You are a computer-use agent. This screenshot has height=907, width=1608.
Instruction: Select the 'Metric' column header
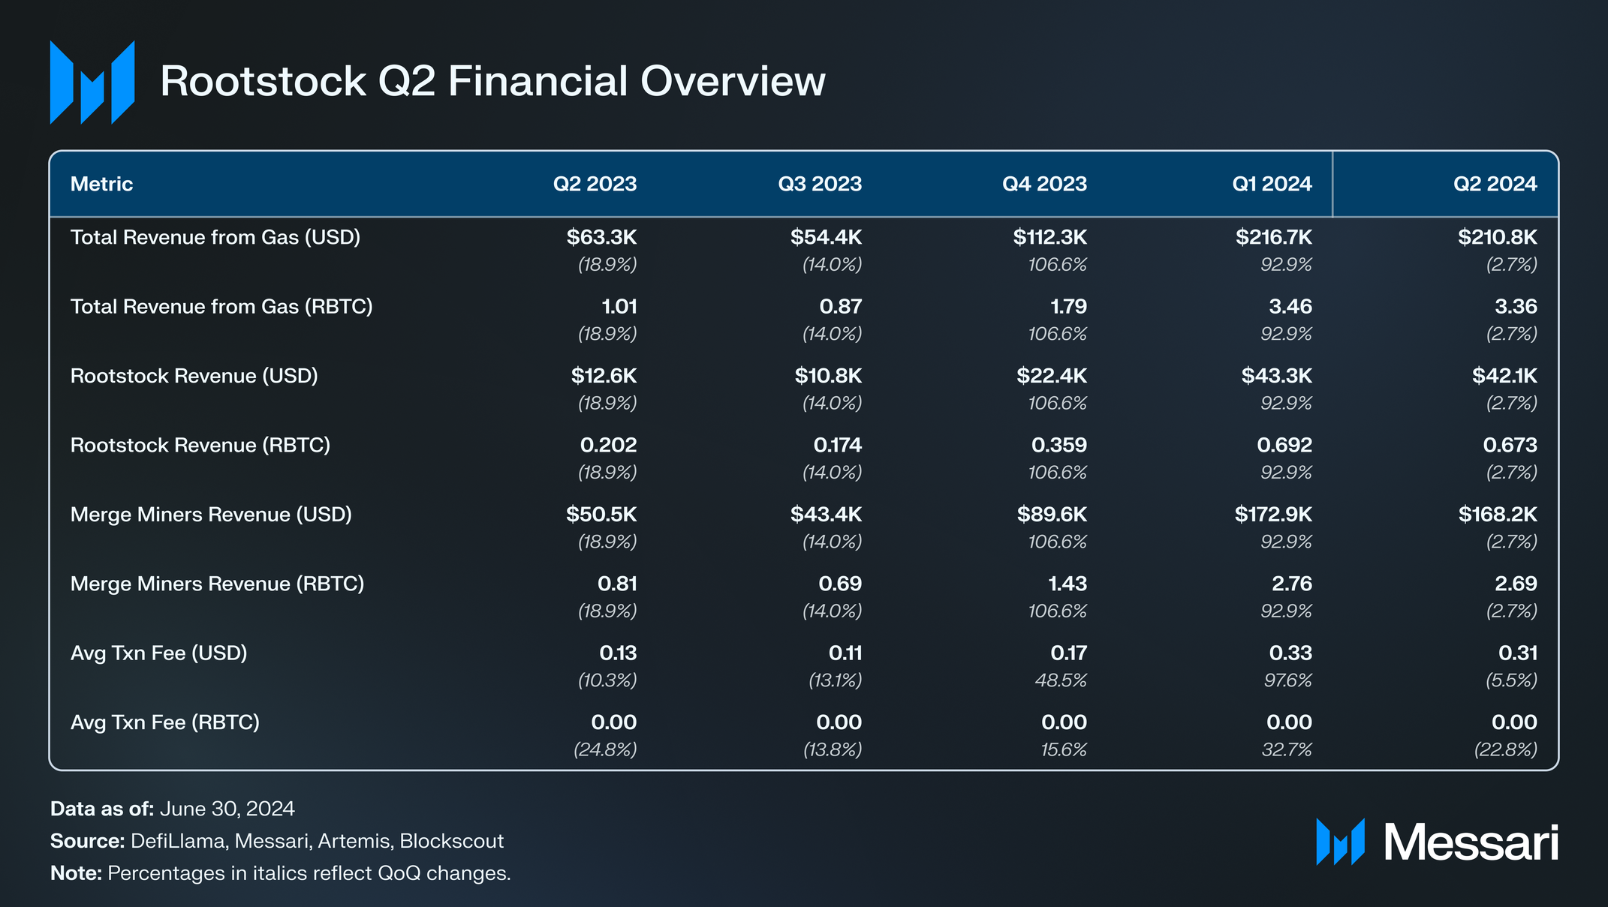coord(101,184)
